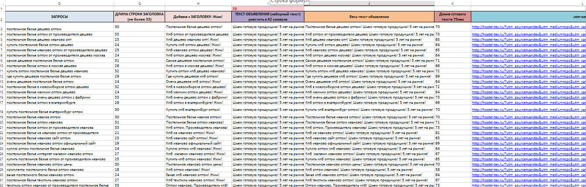This screenshot has width=586, height=187.
Task: Select query cell 'постельное белье дешево оптом'
Action: pyautogui.click(x=59, y=27)
